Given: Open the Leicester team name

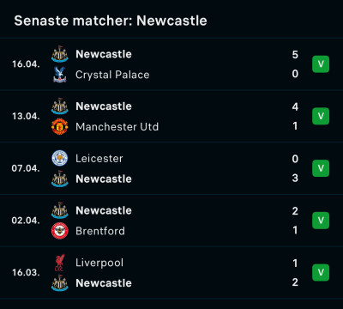Looking at the screenshot, I should tap(99, 159).
